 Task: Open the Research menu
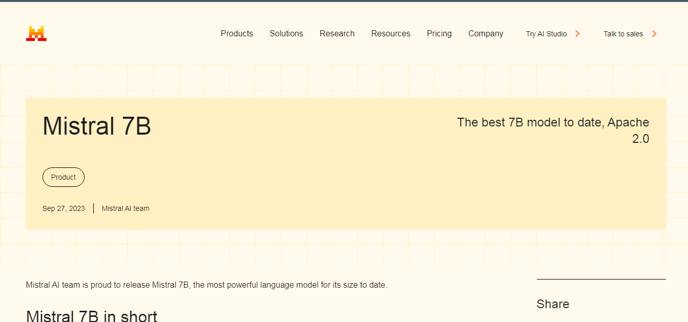pos(337,34)
